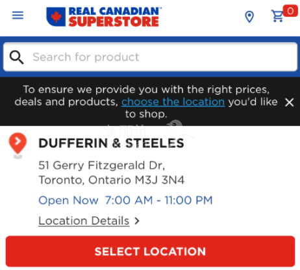
Task: Click the 7:00 AM - 11:00 PM hours
Action: [158, 201]
